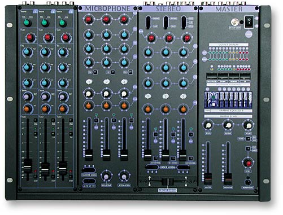Click the third Microphone channel fader handle

coord(124,155)
